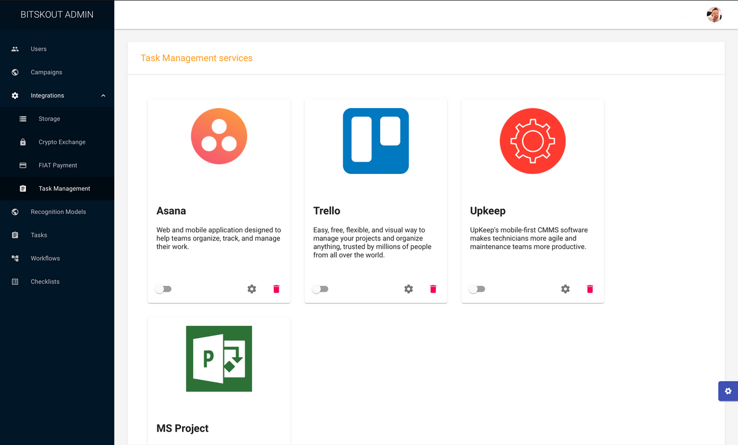Click the Campaigns globe icon

click(15, 73)
